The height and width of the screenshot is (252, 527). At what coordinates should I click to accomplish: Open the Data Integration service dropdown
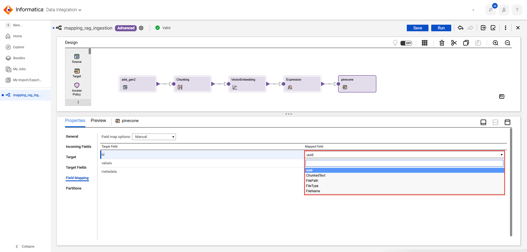click(x=64, y=10)
